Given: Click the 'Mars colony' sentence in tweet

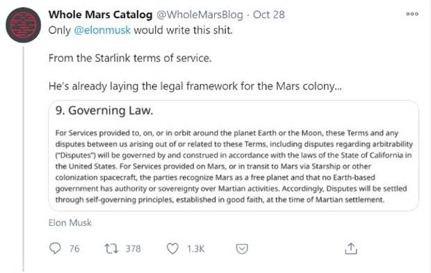Looking at the screenshot, I should 195,86.
